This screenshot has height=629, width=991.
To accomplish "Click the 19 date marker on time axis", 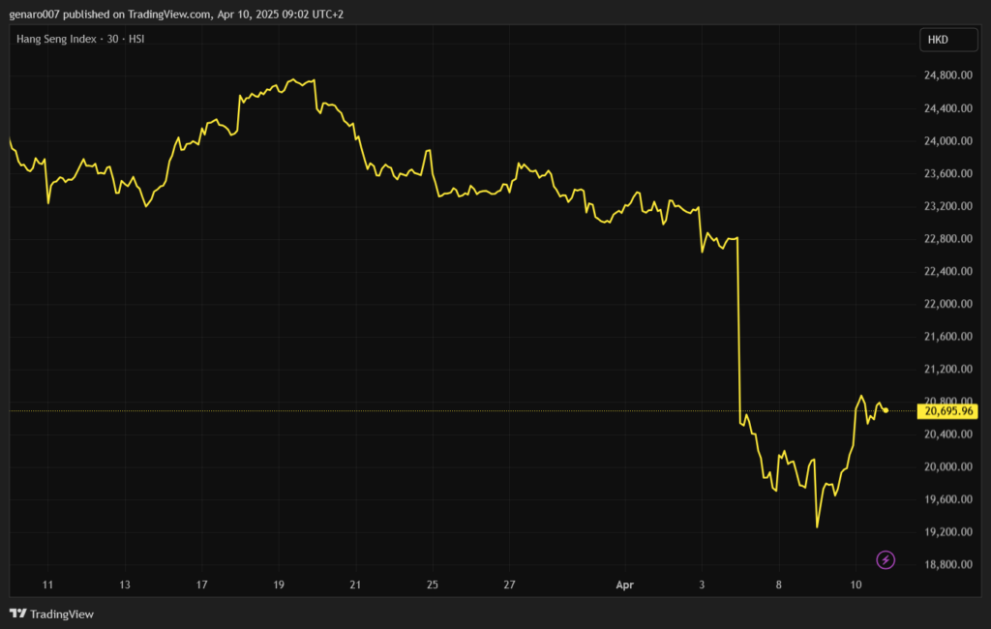I will pyautogui.click(x=279, y=584).
